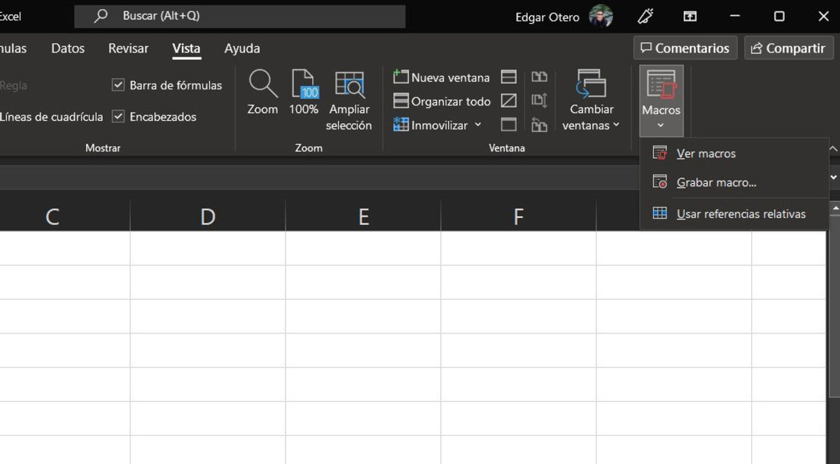The image size is (840, 464).
Task: Open a Nueva ventana
Action: 441,77
